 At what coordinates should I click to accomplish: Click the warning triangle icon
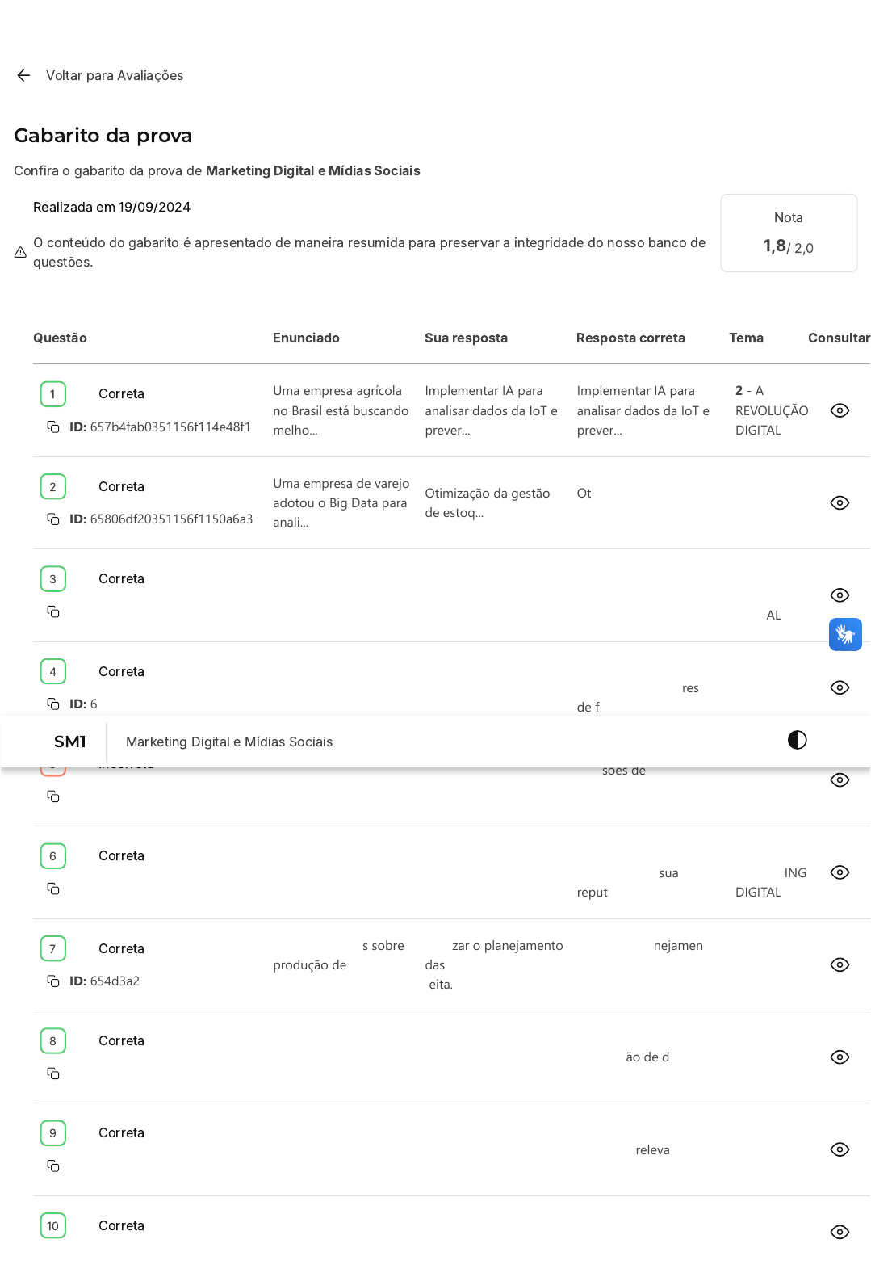[x=21, y=252]
